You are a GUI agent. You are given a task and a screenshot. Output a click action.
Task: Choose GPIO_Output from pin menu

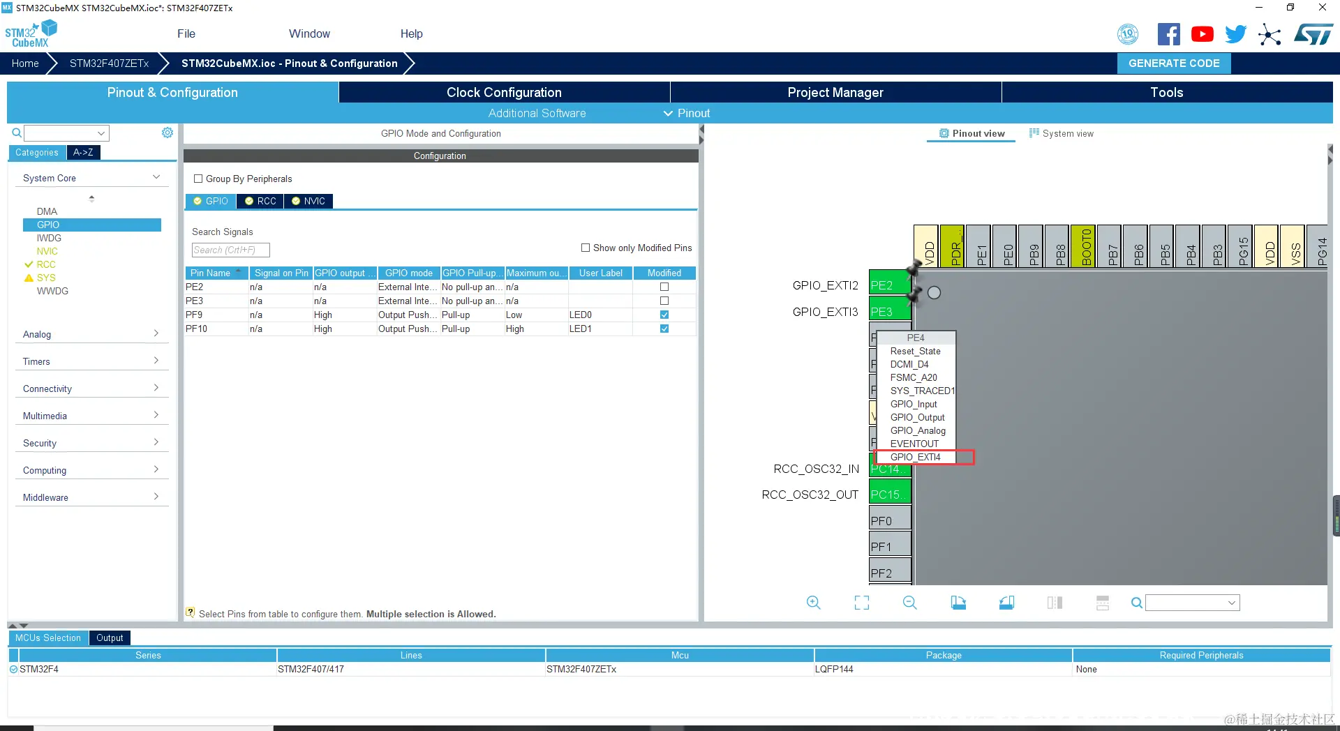(917, 417)
